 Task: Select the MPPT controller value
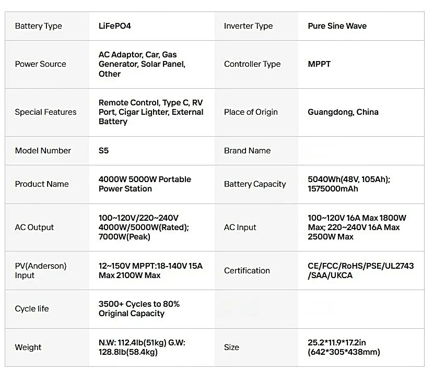[x=319, y=64]
